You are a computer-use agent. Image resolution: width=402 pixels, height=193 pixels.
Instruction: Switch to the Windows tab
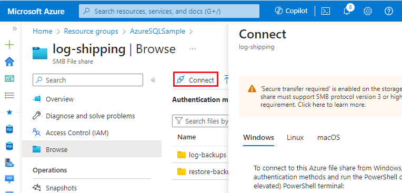click(x=258, y=138)
